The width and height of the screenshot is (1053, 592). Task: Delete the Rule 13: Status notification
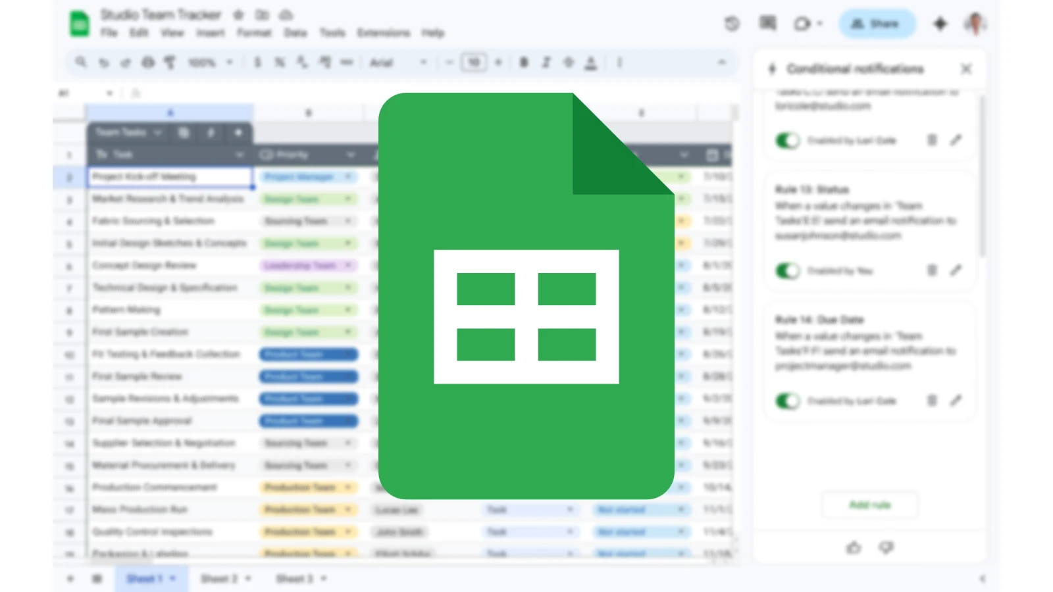pyautogui.click(x=932, y=270)
